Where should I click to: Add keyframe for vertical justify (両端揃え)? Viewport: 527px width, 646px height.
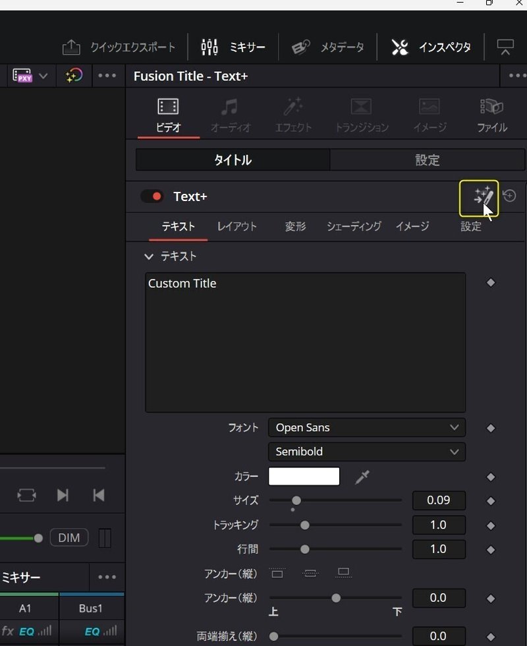pos(491,637)
